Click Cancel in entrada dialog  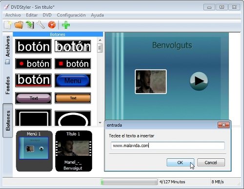(211, 163)
